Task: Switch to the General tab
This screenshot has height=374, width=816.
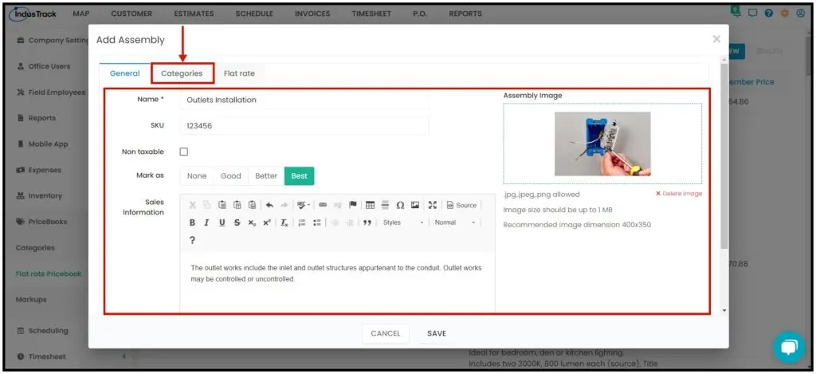Action: [125, 73]
